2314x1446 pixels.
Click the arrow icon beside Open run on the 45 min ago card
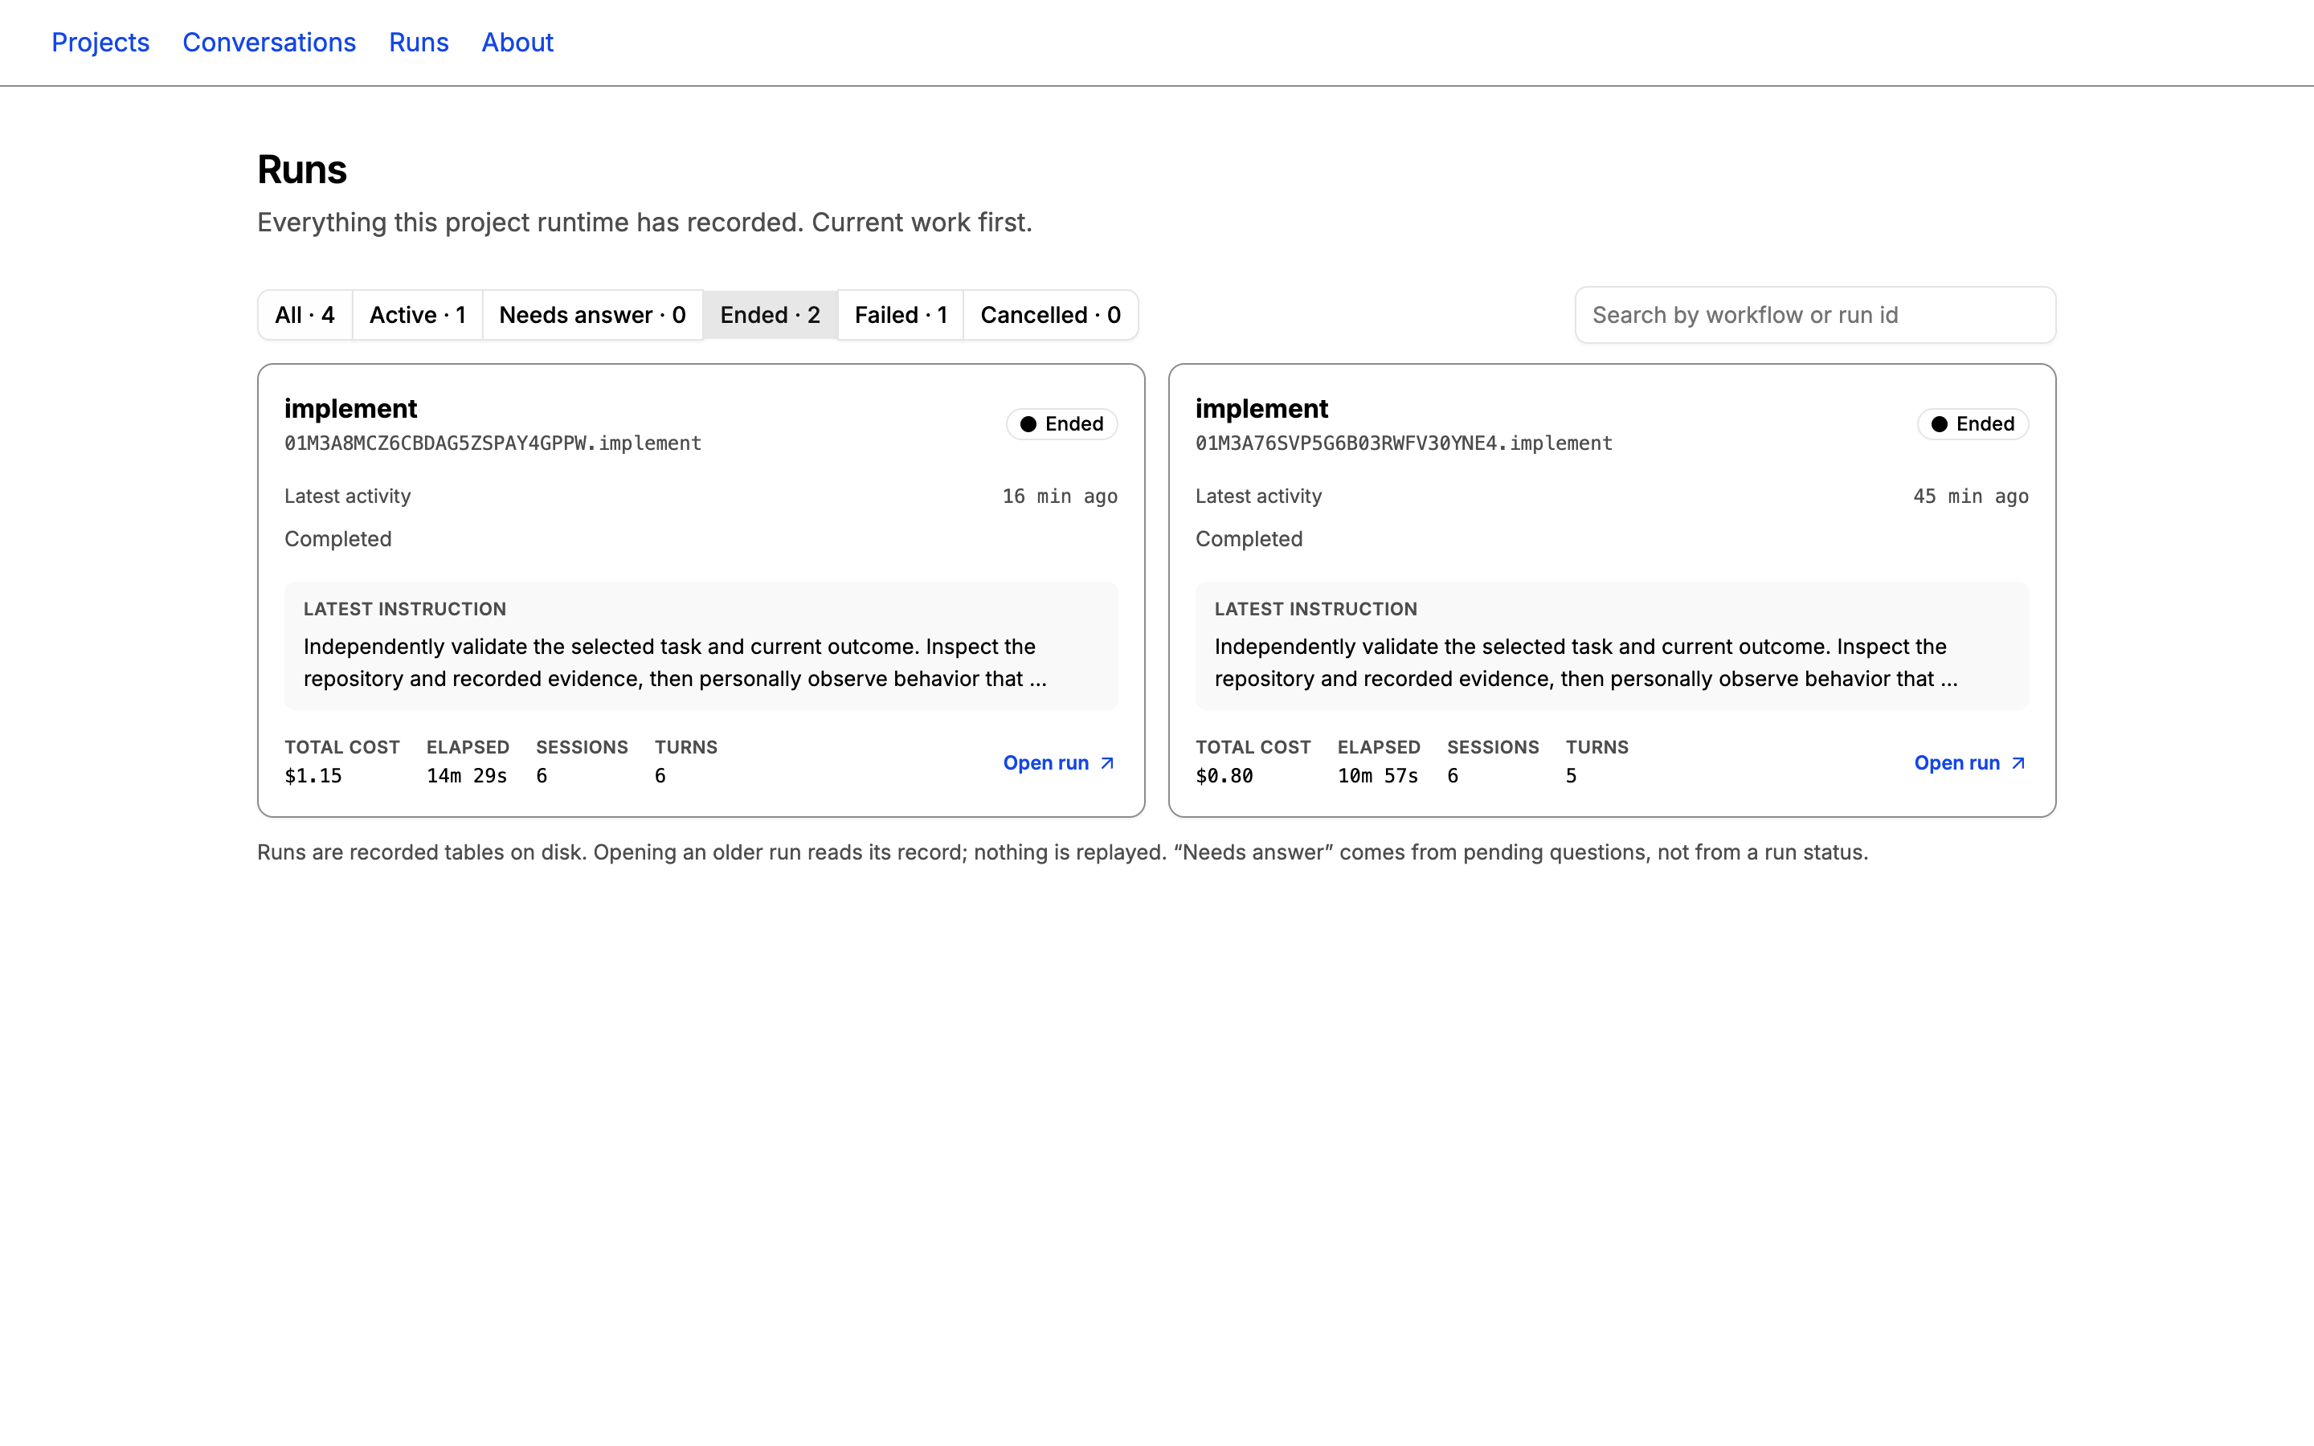(2018, 763)
